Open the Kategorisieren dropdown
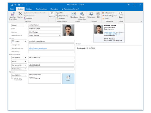This screenshot has height=113, width=151. click(109, 13)
